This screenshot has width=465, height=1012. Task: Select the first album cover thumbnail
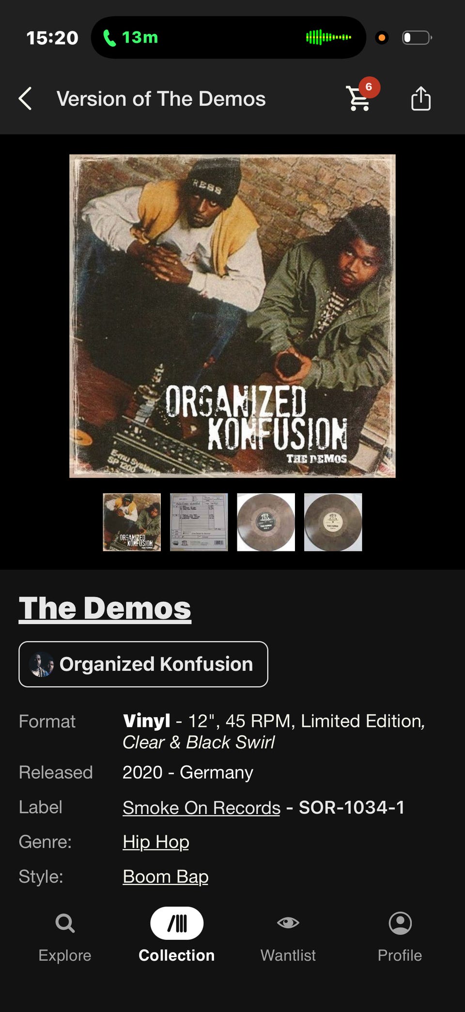pos(132,522)
